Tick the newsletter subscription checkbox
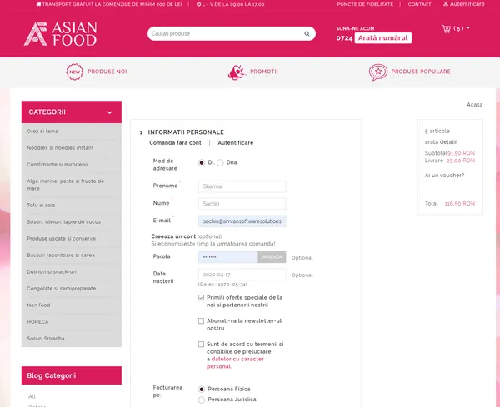 (x=201, y=320)
